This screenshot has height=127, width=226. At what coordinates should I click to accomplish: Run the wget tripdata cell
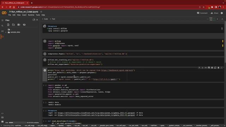tap(45, 111)
